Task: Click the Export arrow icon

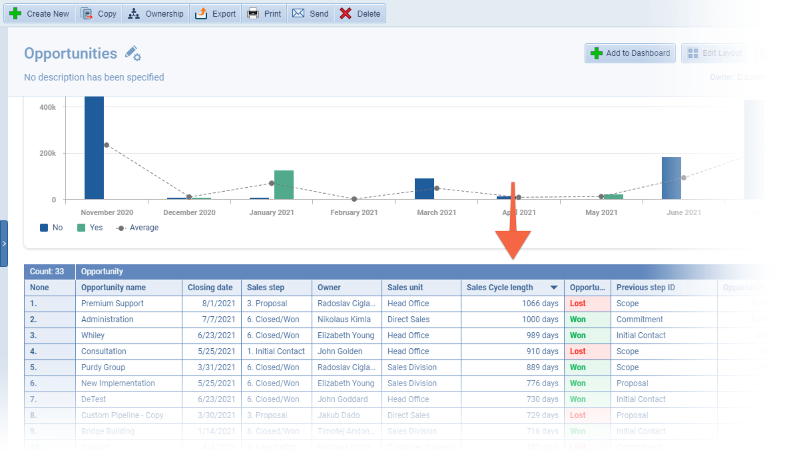Action: click(x=201, y=13)
